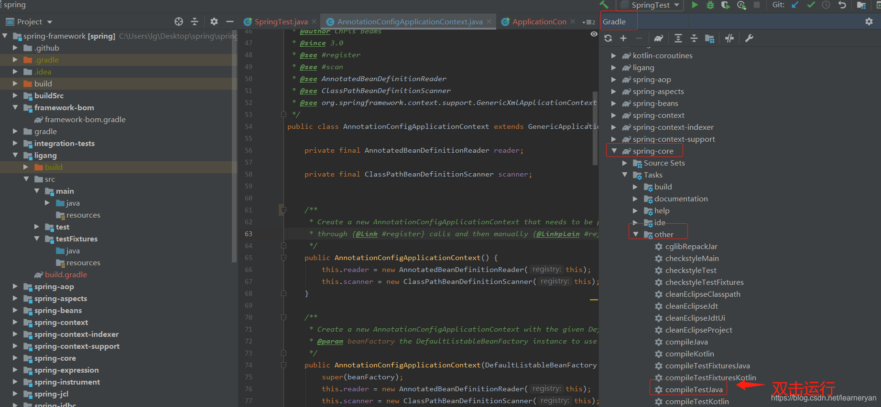Select the documentation tasks group
881x407 pixels.
coord(681,198)
